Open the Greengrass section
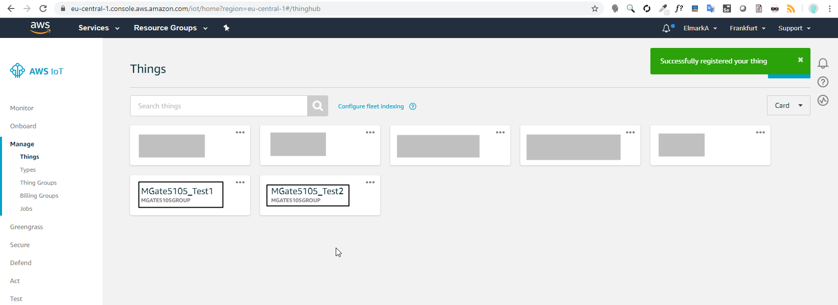The width and height of the screenshot is (838, 305). point(27,227)
